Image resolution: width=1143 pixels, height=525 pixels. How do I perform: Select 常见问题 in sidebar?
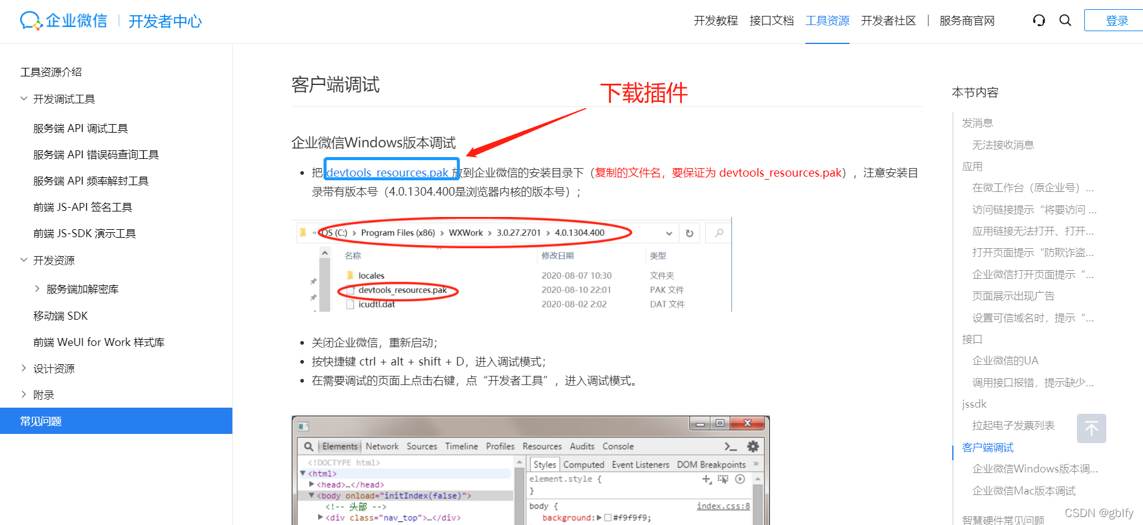coord(116,421)
